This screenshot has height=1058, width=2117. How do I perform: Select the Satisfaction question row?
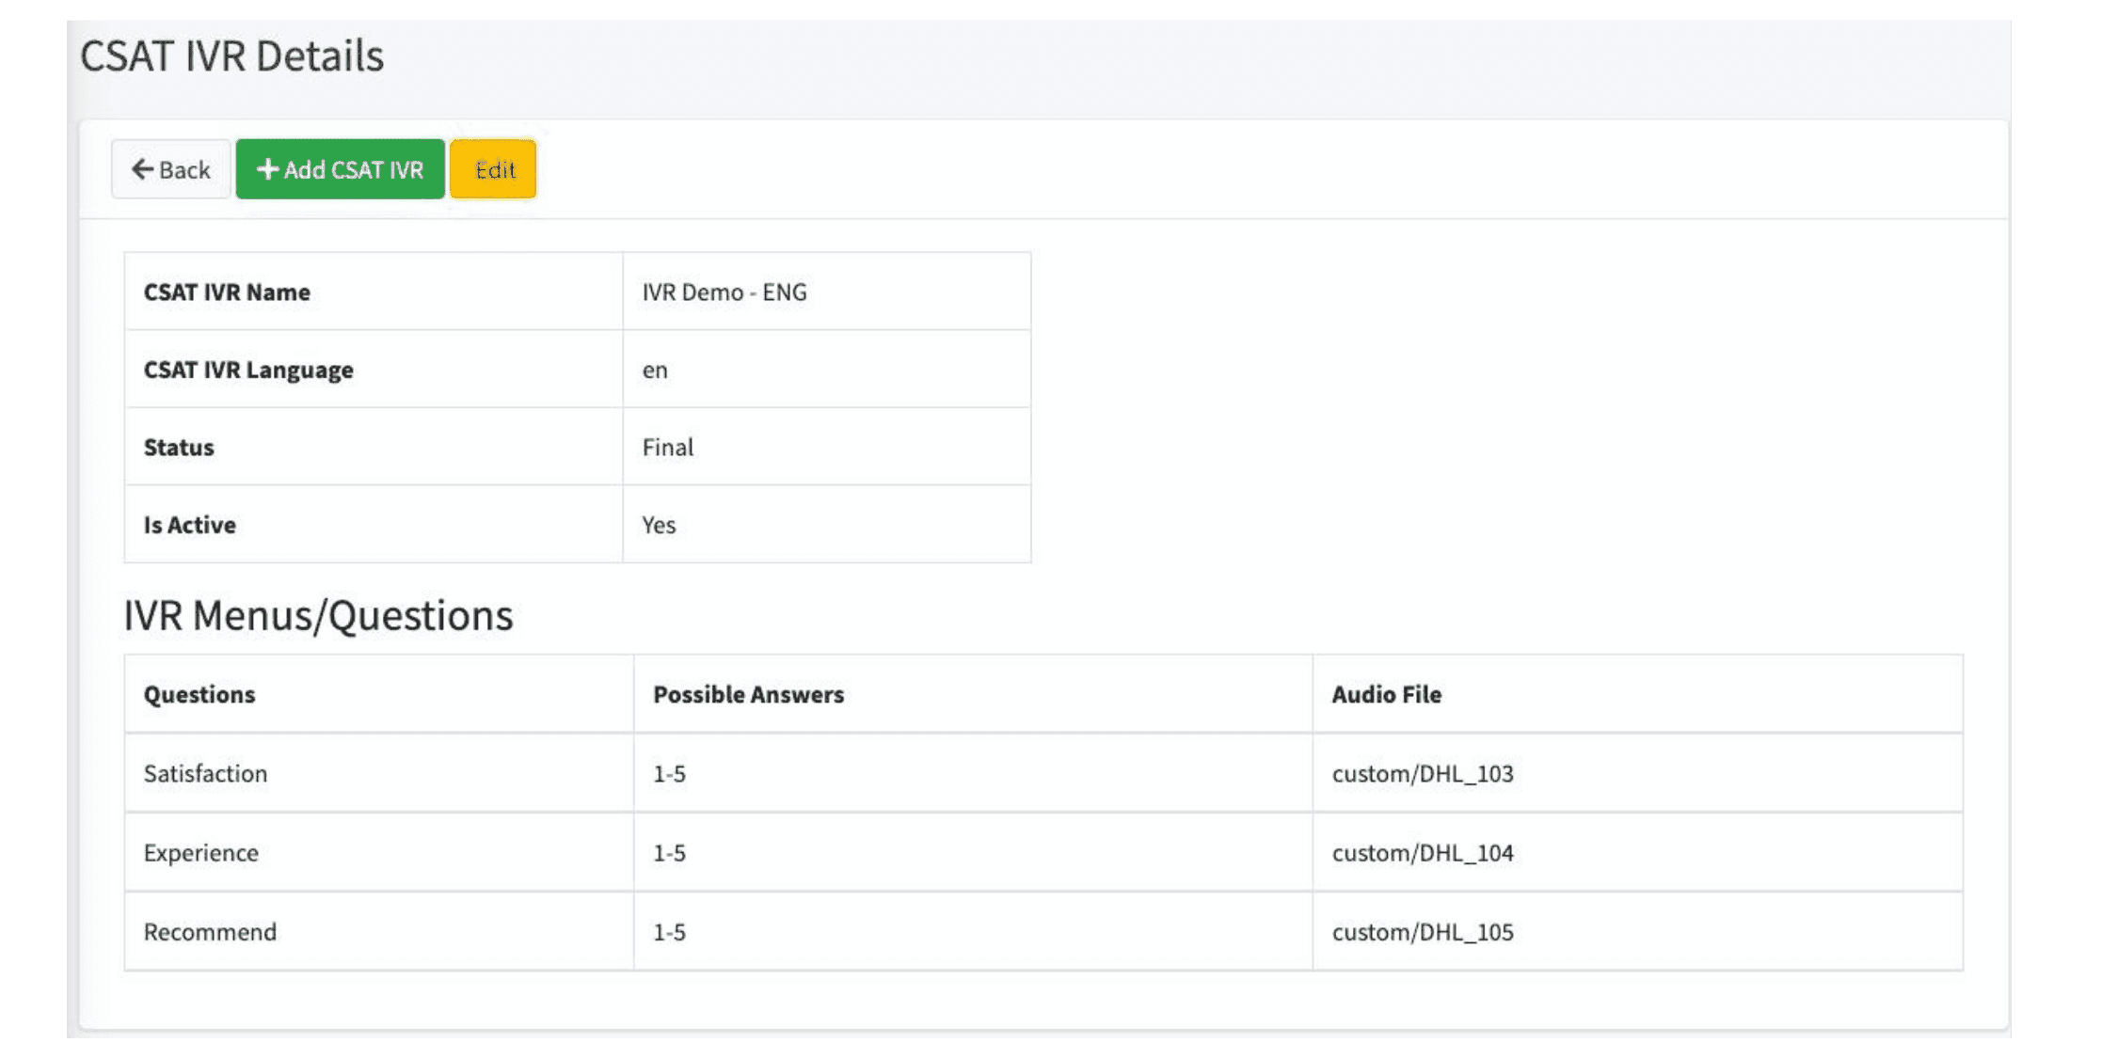point(205,773)
